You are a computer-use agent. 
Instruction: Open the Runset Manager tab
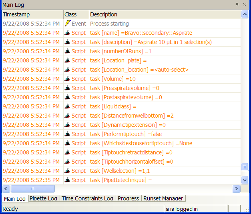tap(163, 198)
